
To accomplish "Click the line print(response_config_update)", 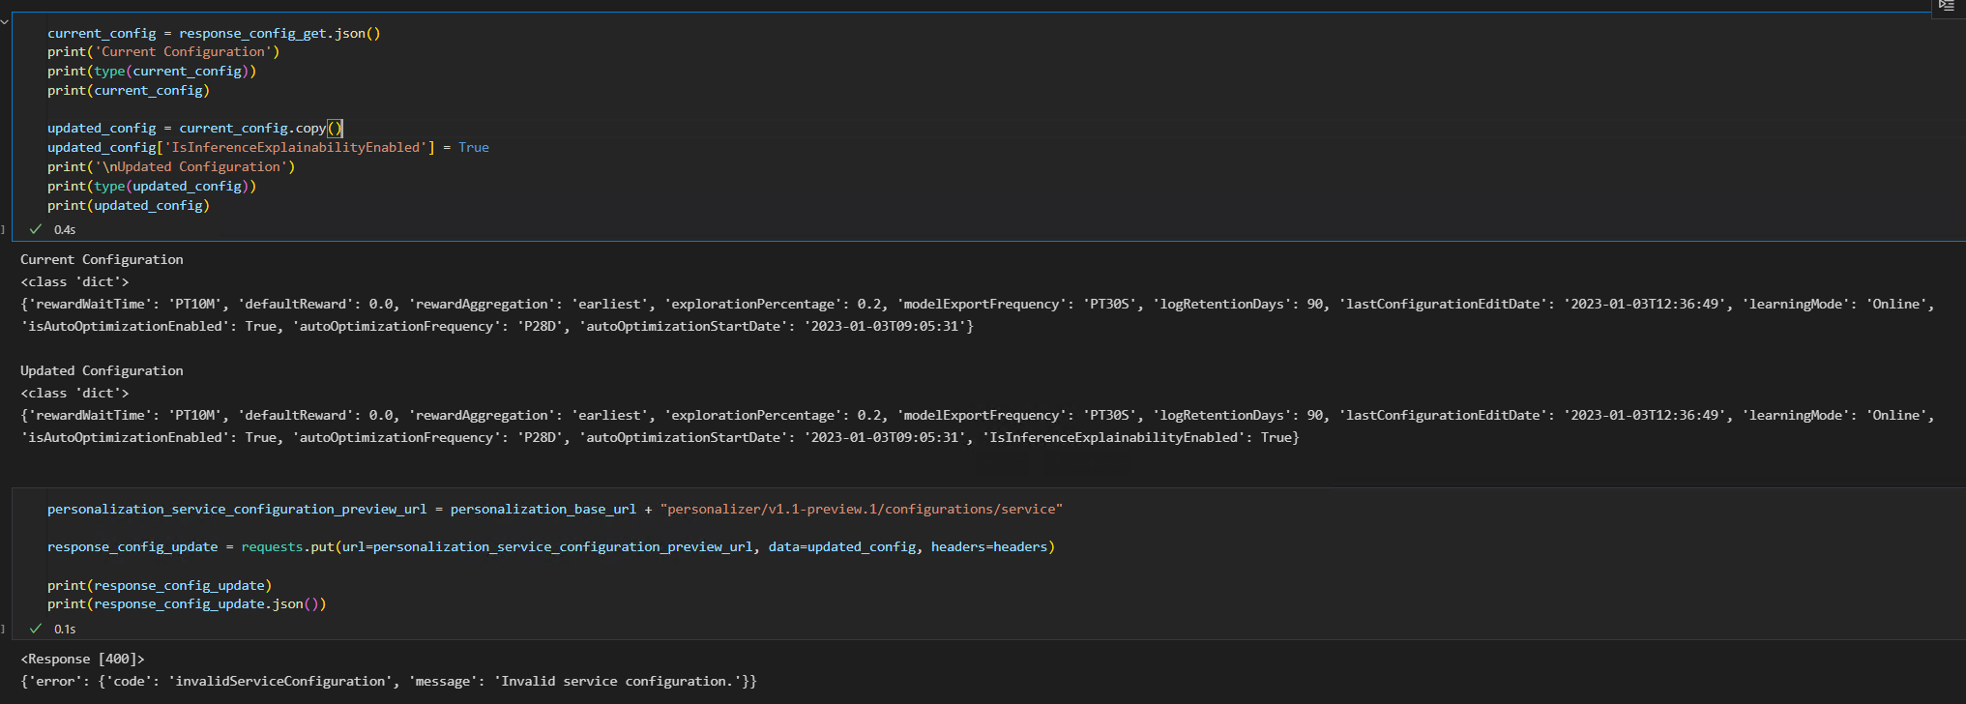I will [160, 586].
